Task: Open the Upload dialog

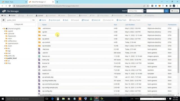Action: tap(39, 15)
